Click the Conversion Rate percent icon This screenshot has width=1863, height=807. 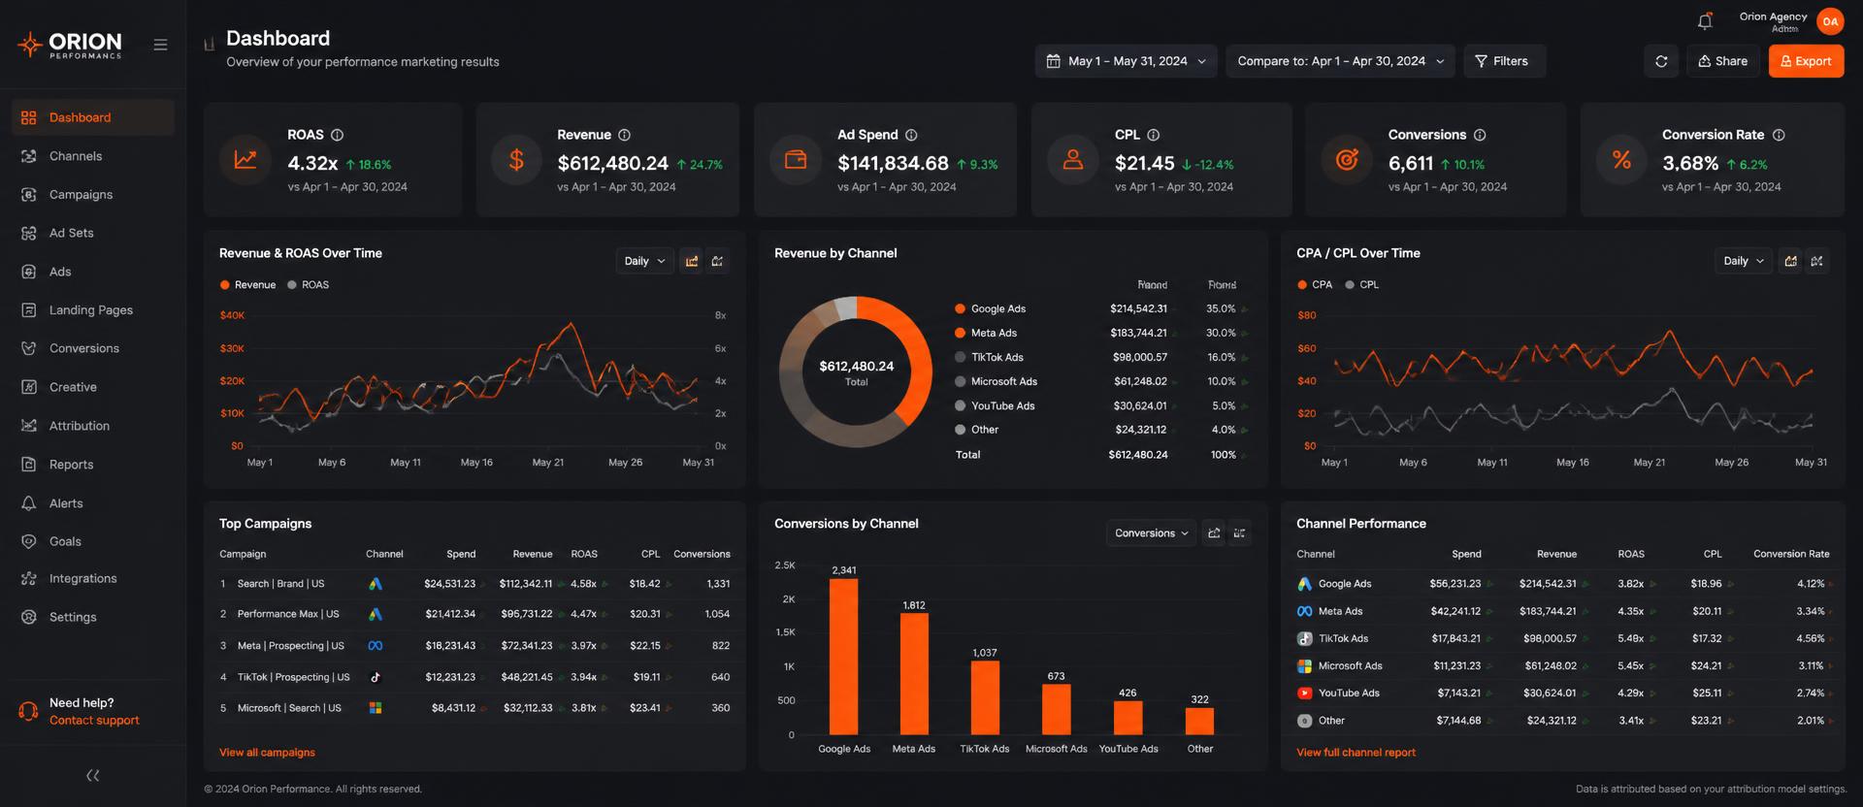1621,160
